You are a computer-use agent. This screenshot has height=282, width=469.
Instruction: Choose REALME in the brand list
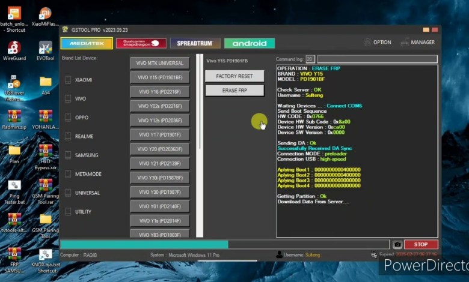tap(84, 136)
